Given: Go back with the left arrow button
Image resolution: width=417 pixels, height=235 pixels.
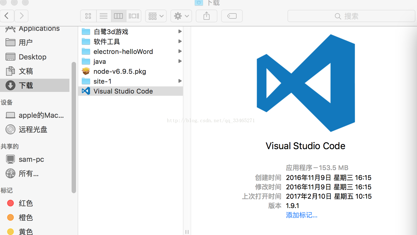Looking at the screenshot, I should pyautogui.click(x=7, y=16).
